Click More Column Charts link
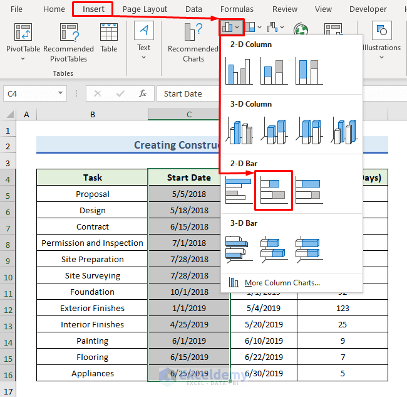Viewport: 407px width, 397px height. [282, 283]
